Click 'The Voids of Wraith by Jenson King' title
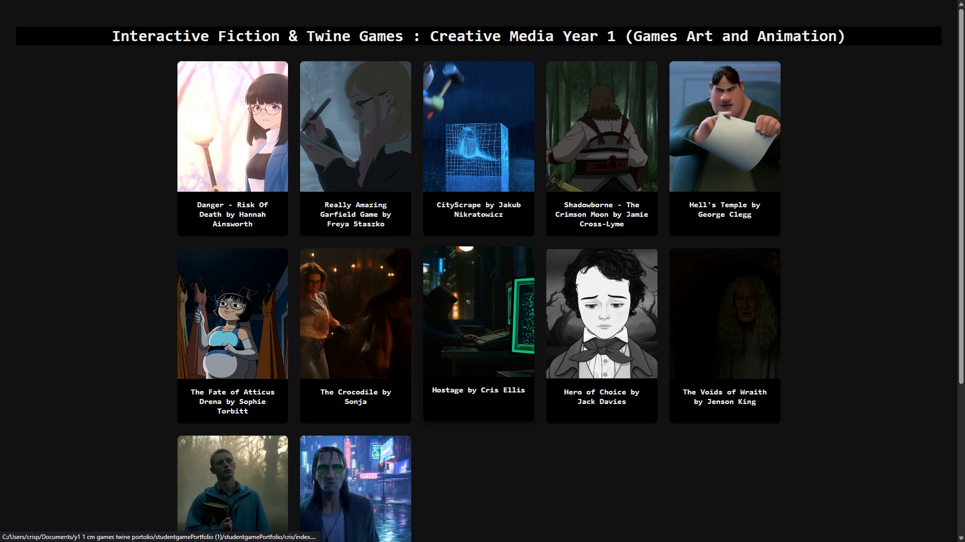The height and width of the screenshot is (542, 965). click(725, 397)
